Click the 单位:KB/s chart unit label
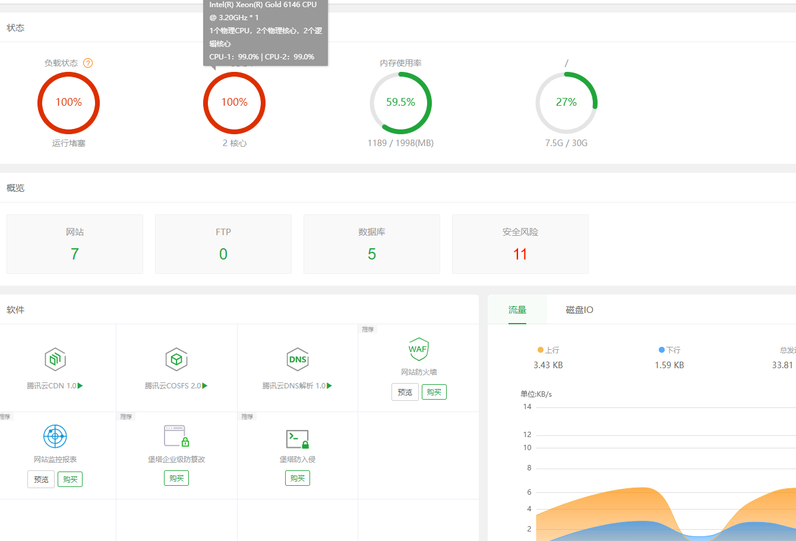This screenshot has height=541, width=796. pyautogui.click(x=536, y=394)
